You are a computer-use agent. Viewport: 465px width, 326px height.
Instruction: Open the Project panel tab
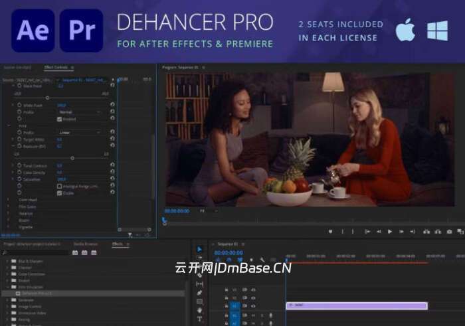[32, 244]
